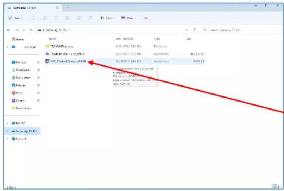284x191 pixels.
Task: Minimize the File Explorer window
Action: (x=256, y=5)
